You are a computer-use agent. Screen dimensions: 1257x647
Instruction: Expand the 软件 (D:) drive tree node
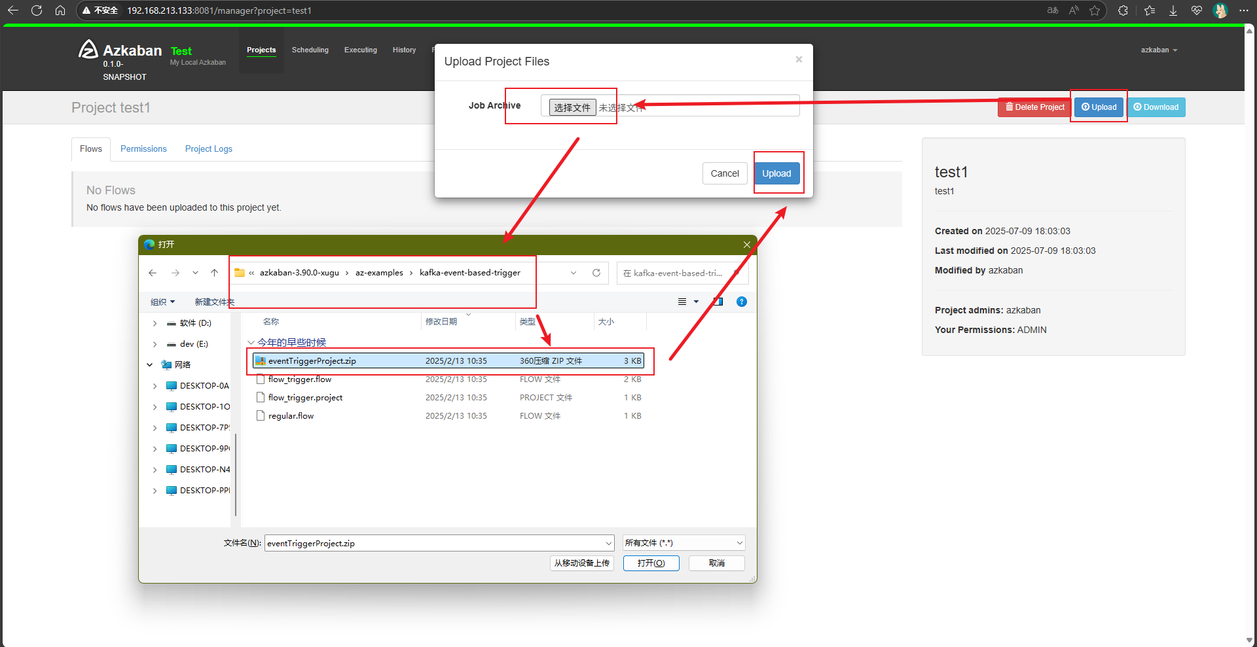(x=155, y=323)
